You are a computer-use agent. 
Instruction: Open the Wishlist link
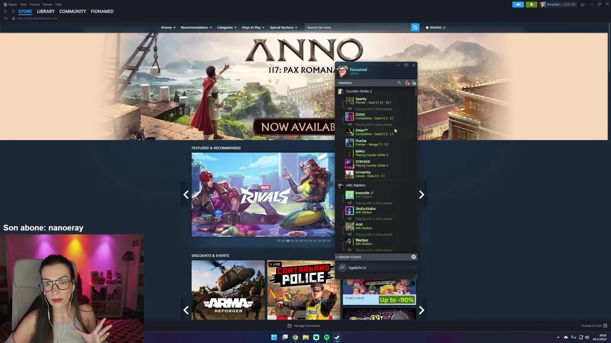[x=435, y=27]
